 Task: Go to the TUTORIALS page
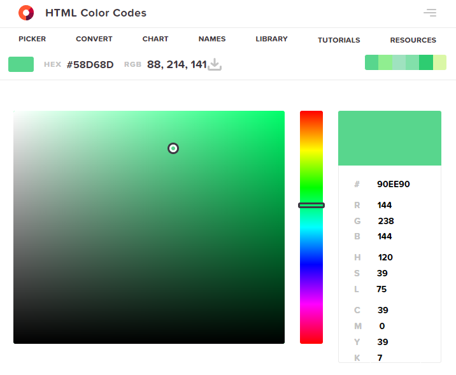click(339, 40)
